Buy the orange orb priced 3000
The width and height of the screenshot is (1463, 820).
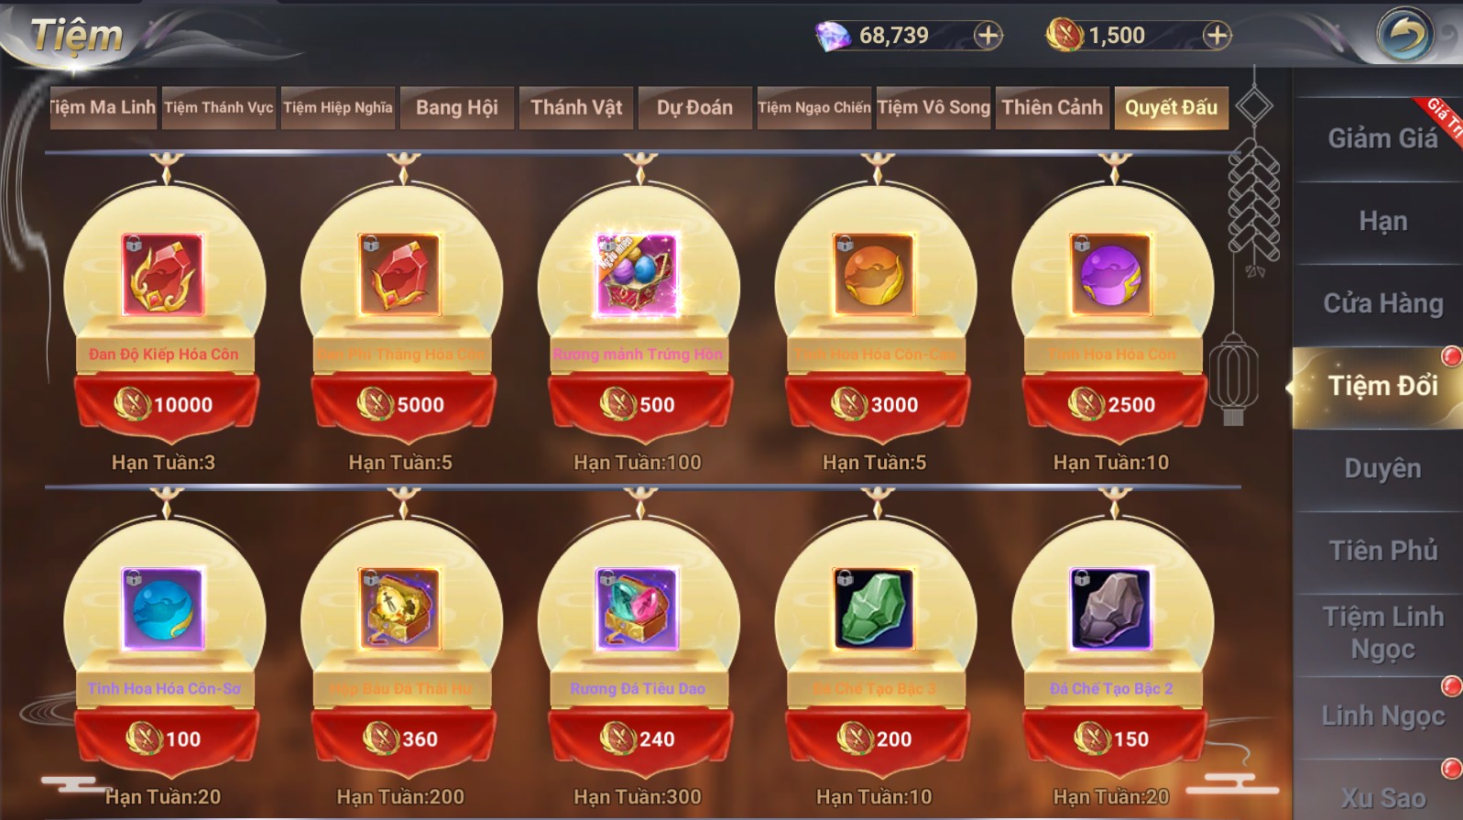point(875,404)
